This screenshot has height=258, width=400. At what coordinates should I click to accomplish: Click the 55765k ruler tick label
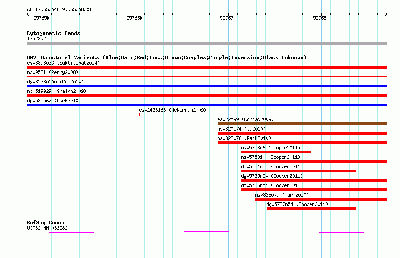pos(41,18)
